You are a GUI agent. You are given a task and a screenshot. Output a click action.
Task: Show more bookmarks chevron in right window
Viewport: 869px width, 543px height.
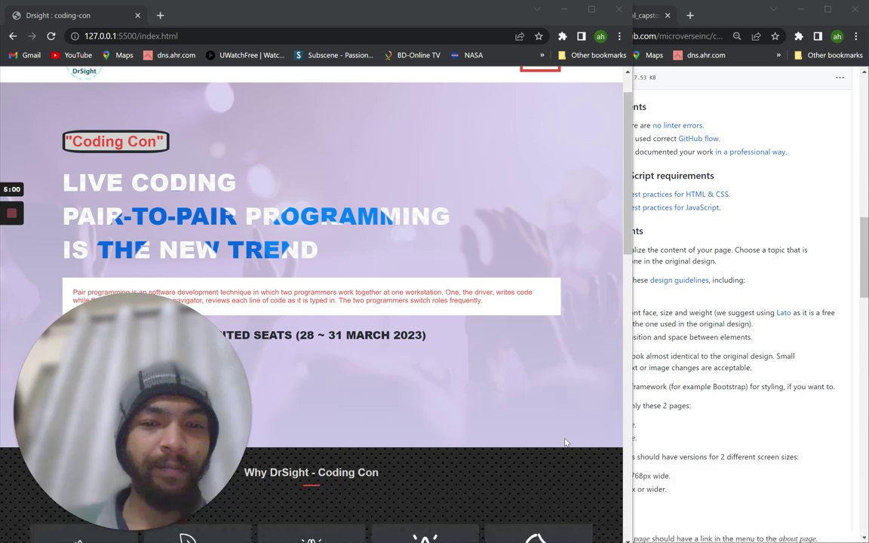pos(778,55)
